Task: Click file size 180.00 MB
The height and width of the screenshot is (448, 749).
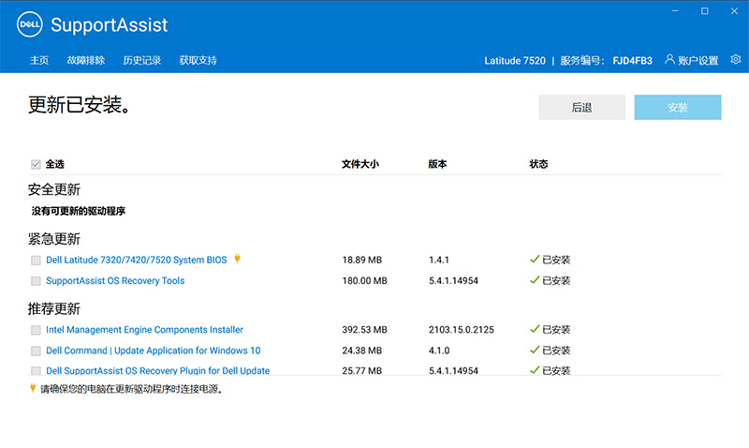Action: (x=364, y=280)
